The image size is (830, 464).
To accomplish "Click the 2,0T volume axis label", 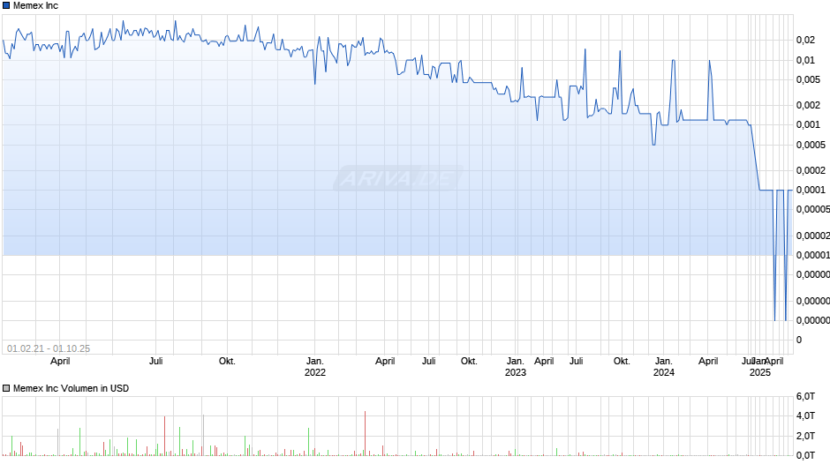I will click(x=805, y=436).
